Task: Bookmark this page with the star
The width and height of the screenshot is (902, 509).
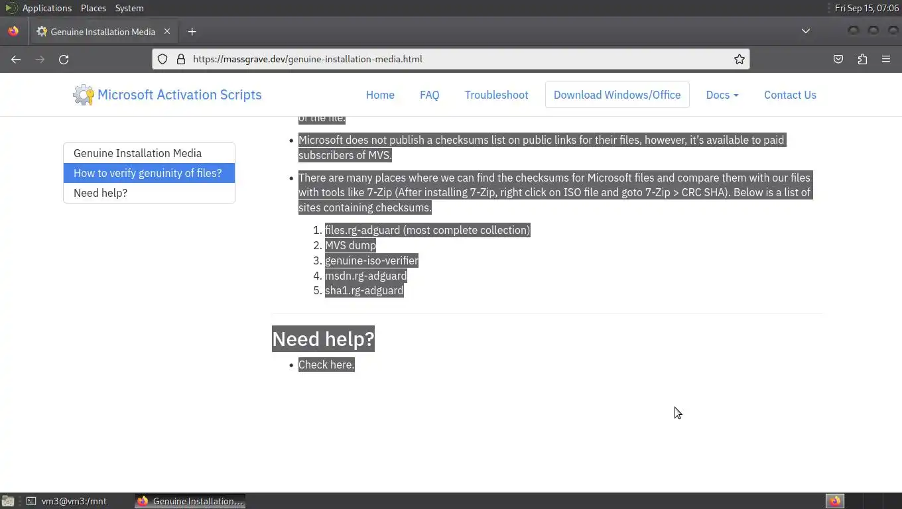Action: tap(739, 59)
